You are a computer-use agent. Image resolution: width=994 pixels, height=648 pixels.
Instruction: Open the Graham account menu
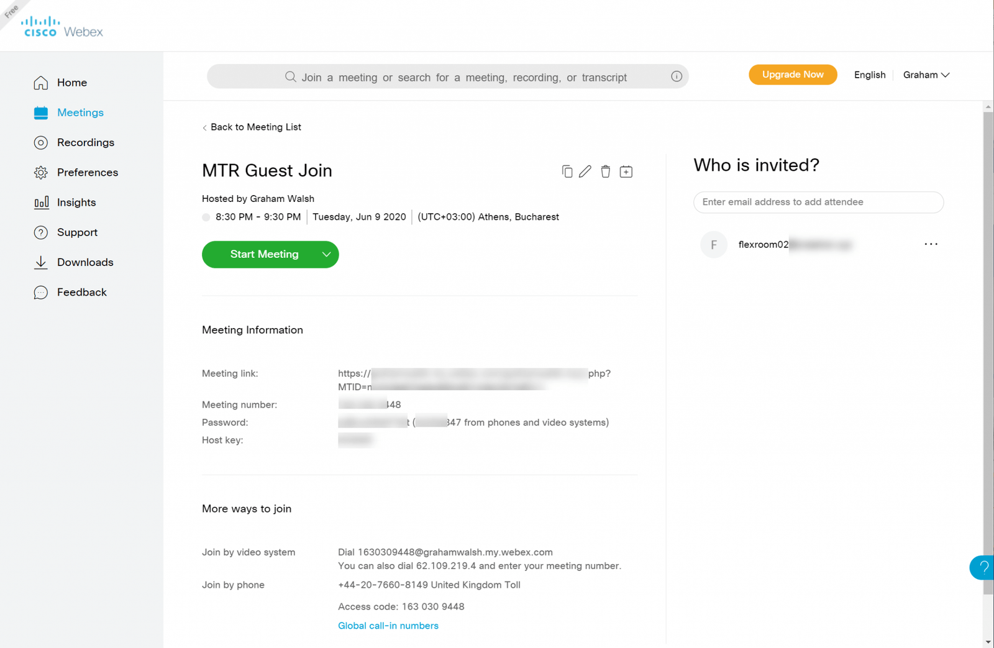pyautogui.click(x=926, y=75)
